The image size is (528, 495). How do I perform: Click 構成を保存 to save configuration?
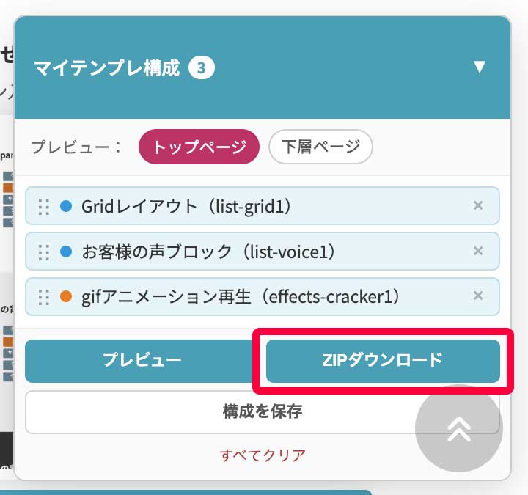220,411
